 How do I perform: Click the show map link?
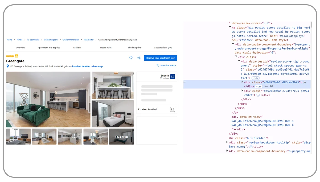[x=97, y=67]
